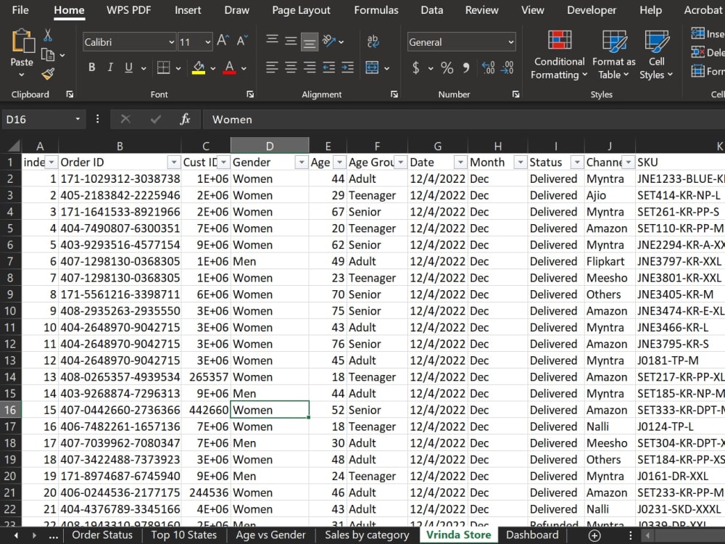Image resolution: width=725 pixels, height=544 pixels.
Task: Expand the Name Box dropdown arrow
Action: pos(78,120)
